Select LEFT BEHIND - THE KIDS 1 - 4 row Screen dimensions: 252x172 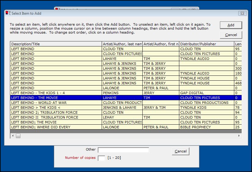click(126, 93)
